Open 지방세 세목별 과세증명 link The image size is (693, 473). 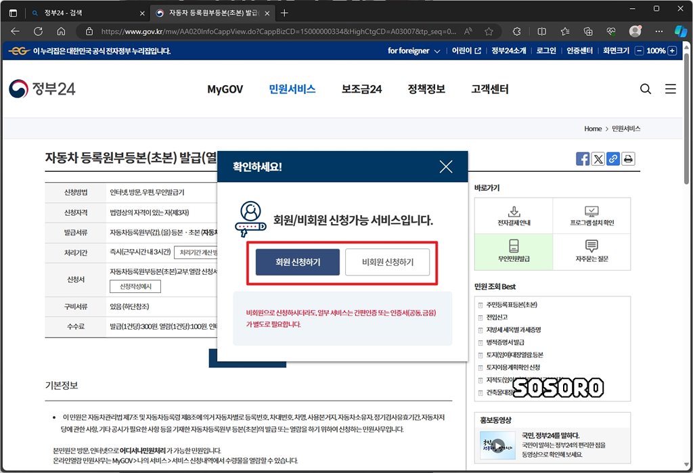click(514, 330)
